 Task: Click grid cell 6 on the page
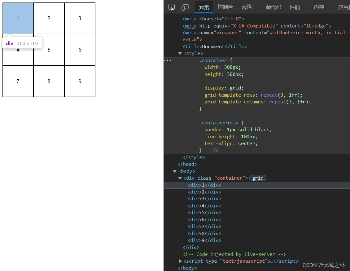coord(80,50)
